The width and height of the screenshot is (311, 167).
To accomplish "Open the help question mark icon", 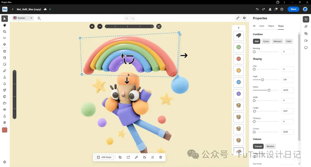I will tap(282, 9).
